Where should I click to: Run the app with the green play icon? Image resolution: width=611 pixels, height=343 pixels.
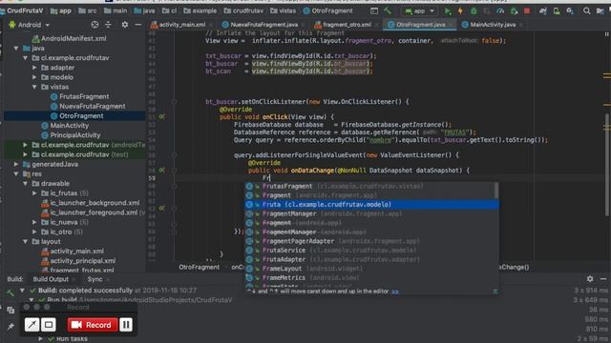coord(448,11)
